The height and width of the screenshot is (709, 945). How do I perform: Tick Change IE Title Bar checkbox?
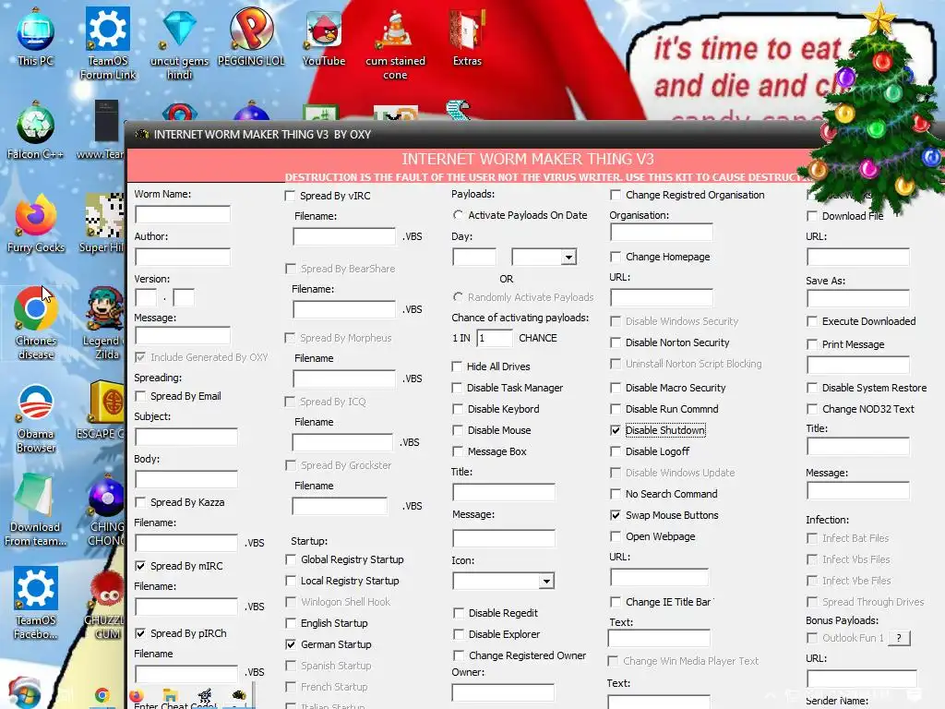616,602
